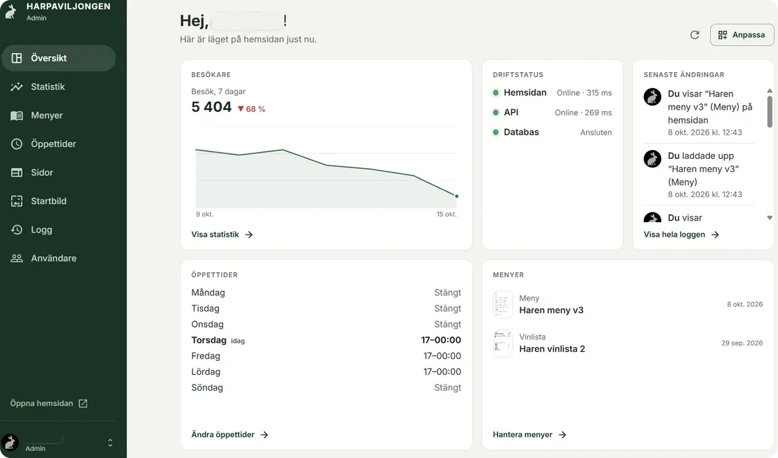This screenshot has width=778, height=458.
Task: Click the 68 % decrease indicator
Action: (251, 109)
